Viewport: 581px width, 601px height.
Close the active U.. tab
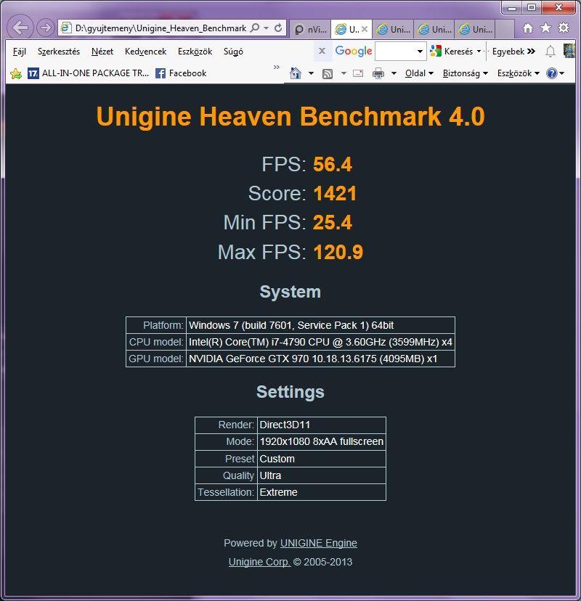365,29
